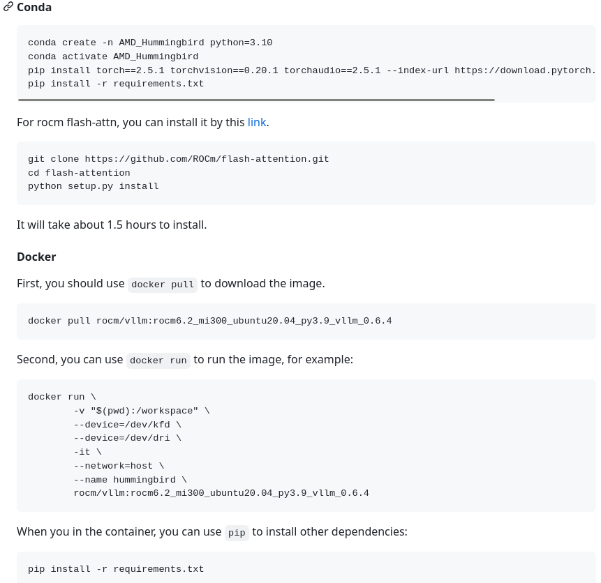Click the "-v $(pwd):/workspace" volume line

141,411
